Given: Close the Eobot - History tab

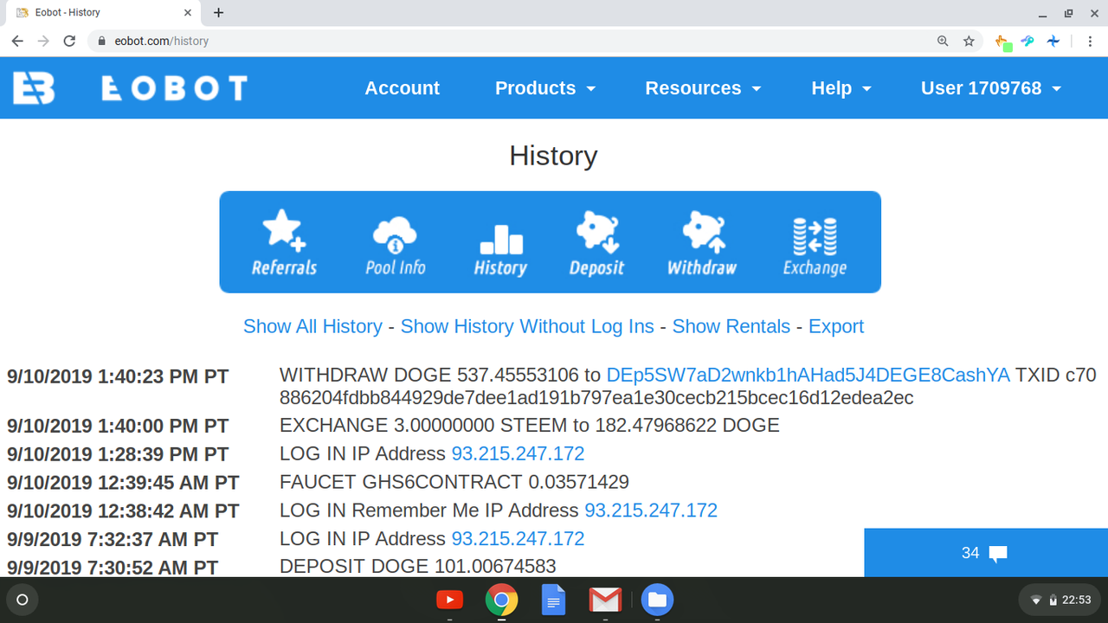Looking at the screenshot, I should pyautogui.click(x=188, y=13).
